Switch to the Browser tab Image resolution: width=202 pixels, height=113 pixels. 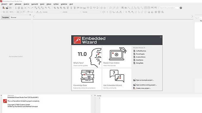point(14,17)
